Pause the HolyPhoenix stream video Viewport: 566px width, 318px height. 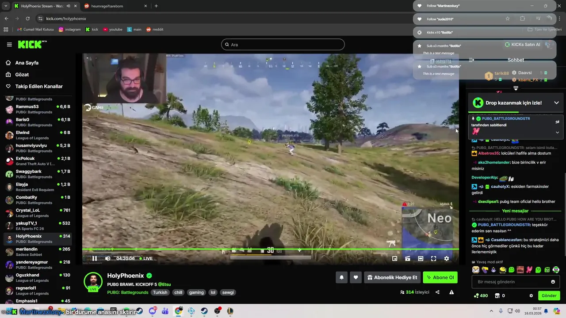(x=94, y=258)
